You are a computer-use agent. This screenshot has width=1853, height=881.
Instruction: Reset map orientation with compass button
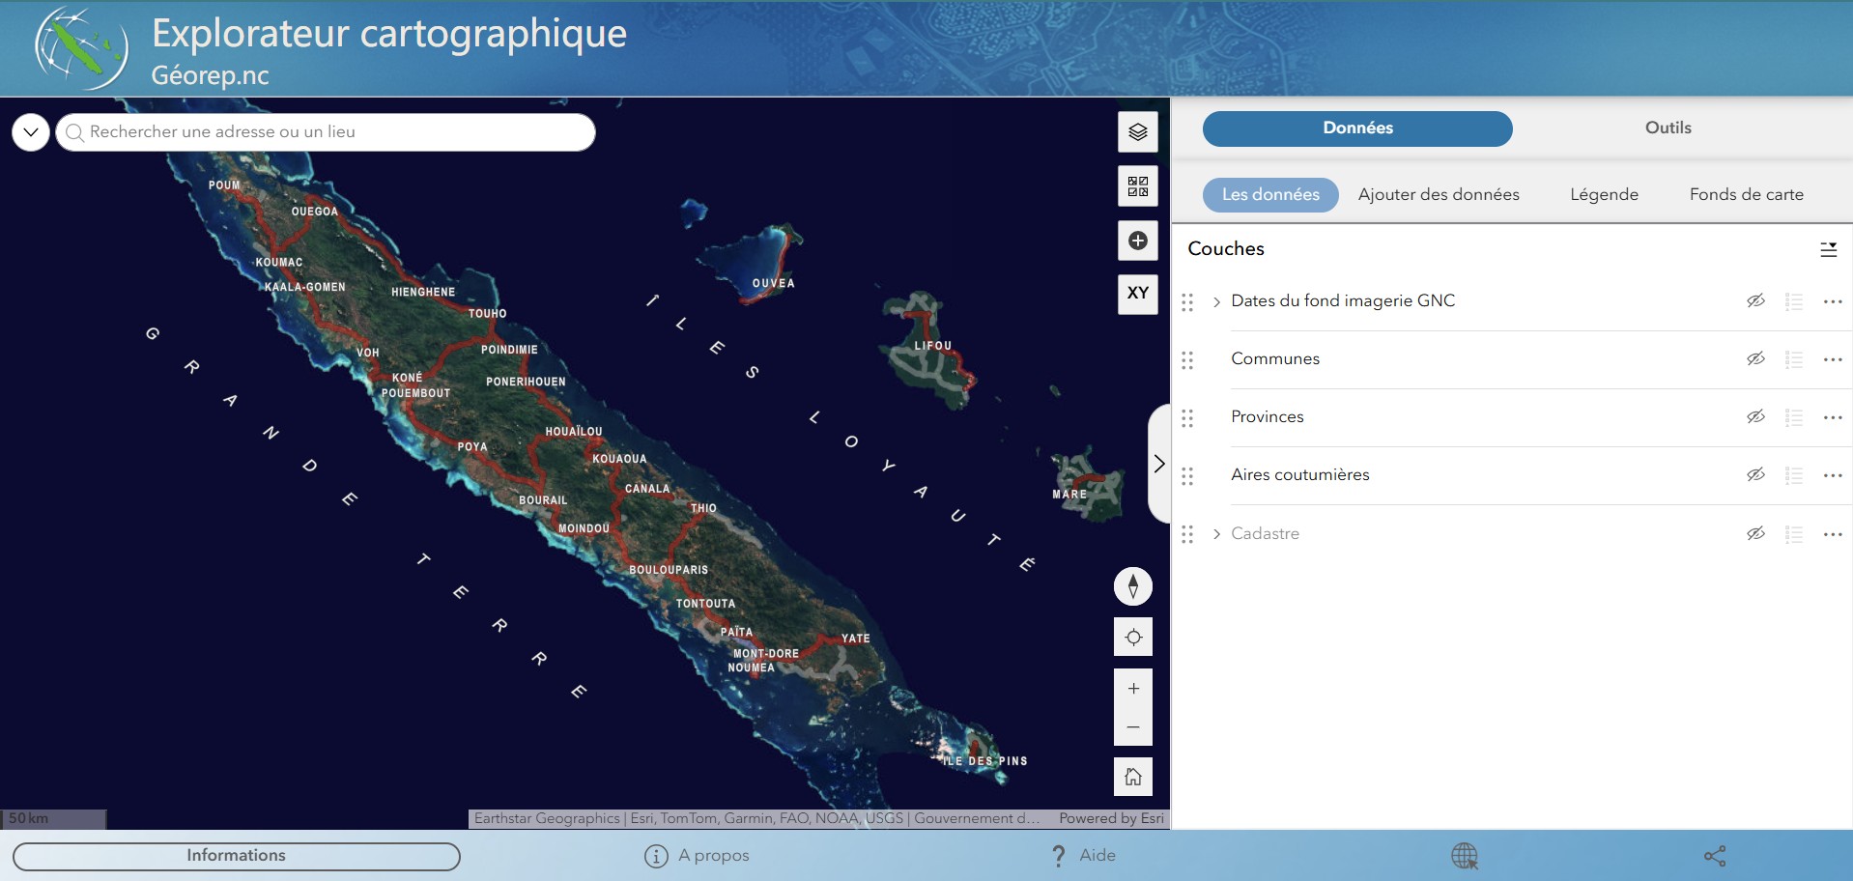tap(1133, 586)
